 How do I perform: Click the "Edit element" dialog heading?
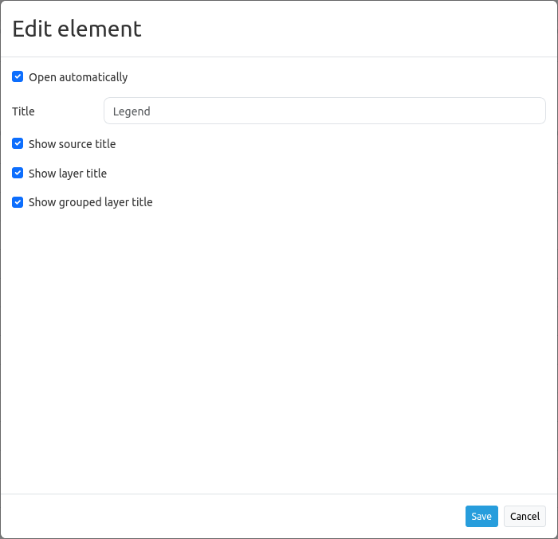tap(77, 29)
